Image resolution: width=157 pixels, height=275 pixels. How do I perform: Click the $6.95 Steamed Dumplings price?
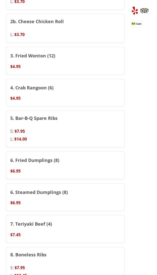[15, 203]
